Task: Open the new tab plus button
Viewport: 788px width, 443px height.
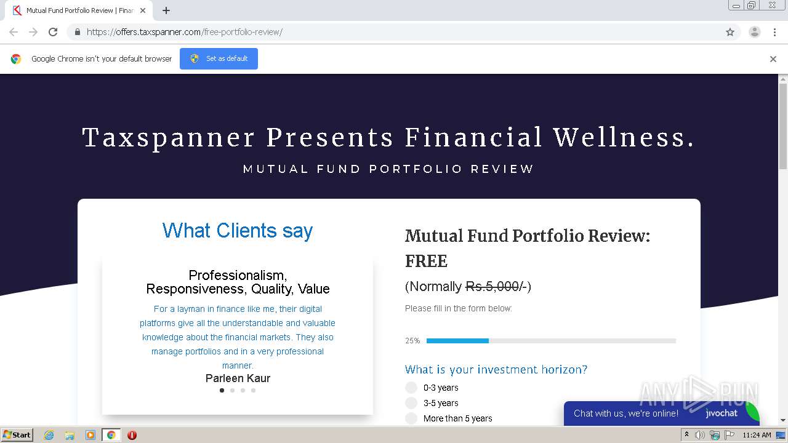Action: [x=166, y=10]
